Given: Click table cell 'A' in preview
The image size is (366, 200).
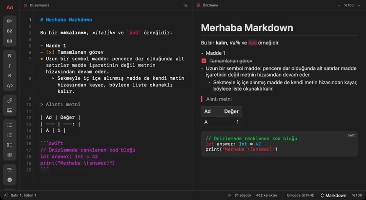Looking at the screenshot, I should click(x=206, y=122).
